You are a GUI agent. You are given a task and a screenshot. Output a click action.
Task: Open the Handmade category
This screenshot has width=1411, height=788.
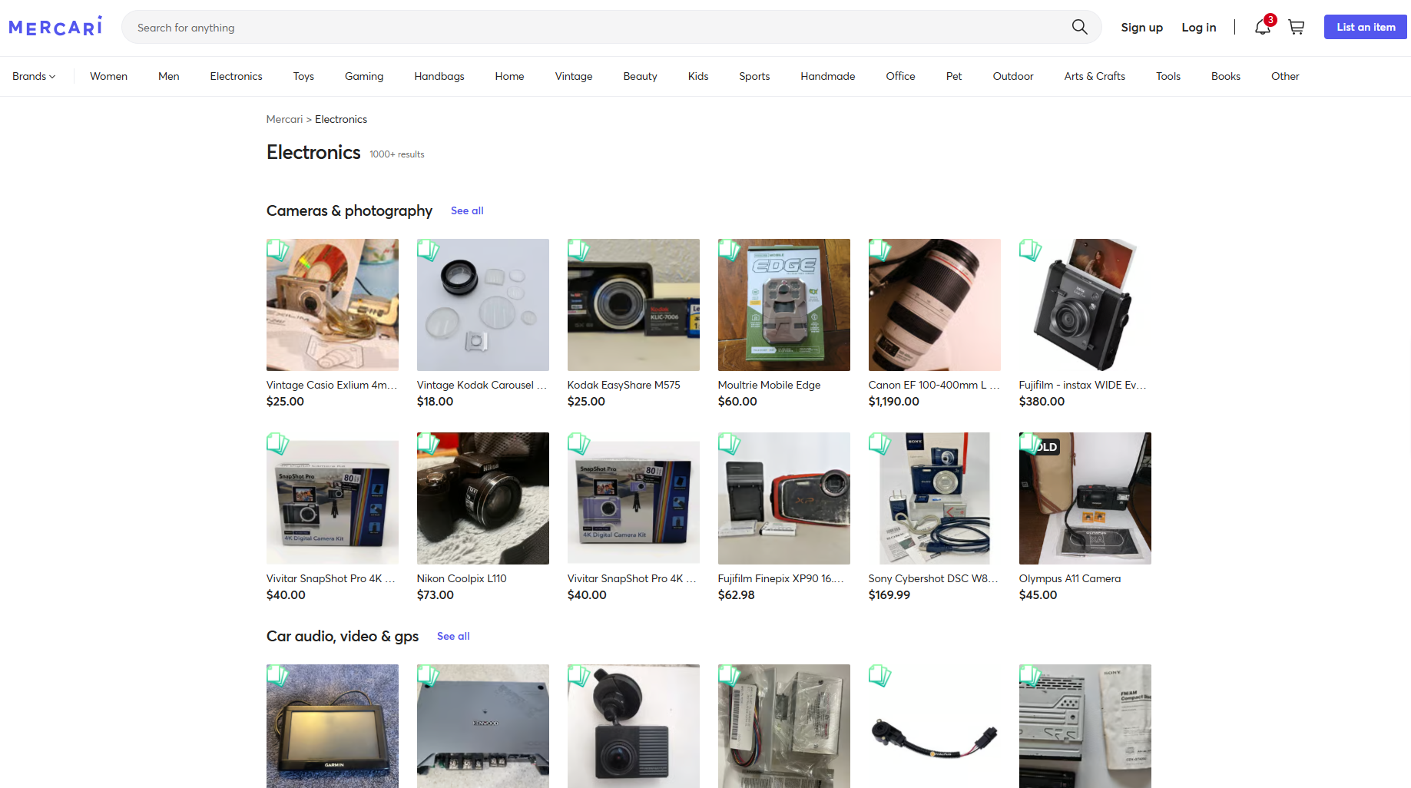click(828, 76)
